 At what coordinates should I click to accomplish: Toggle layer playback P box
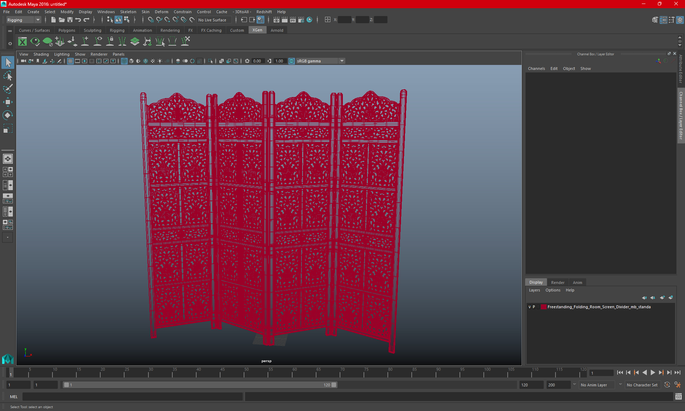(534, 307)
